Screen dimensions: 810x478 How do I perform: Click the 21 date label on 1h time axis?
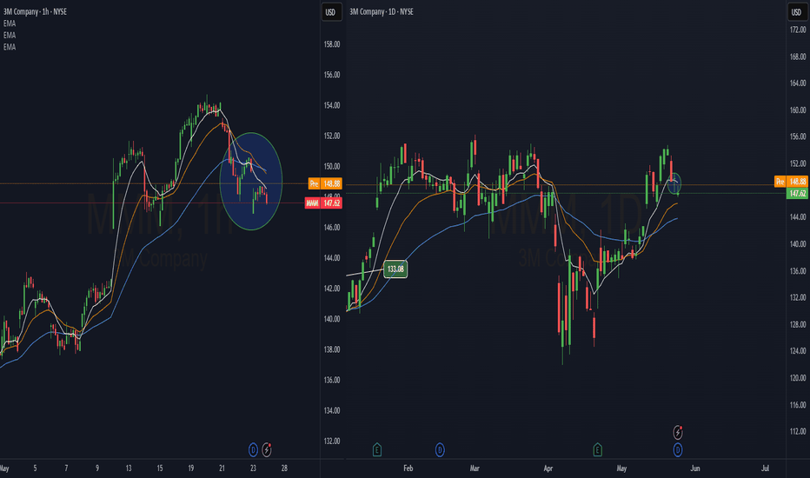[222, 468]
